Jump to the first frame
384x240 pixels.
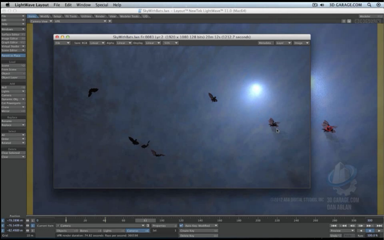[x=333, y=226]
